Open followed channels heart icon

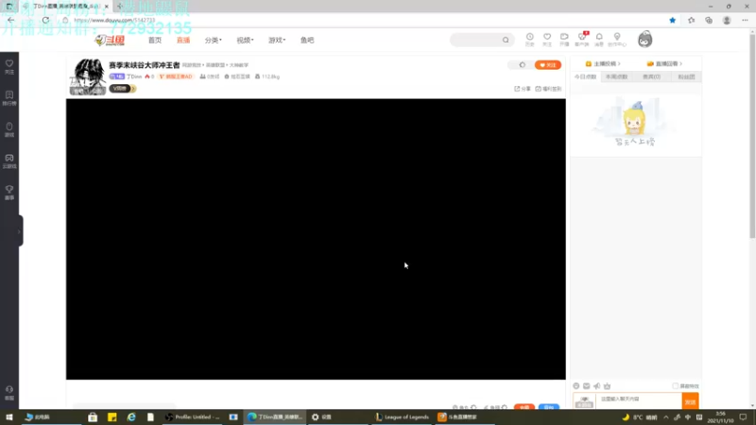pyautogui.click(x=547, y=40)
